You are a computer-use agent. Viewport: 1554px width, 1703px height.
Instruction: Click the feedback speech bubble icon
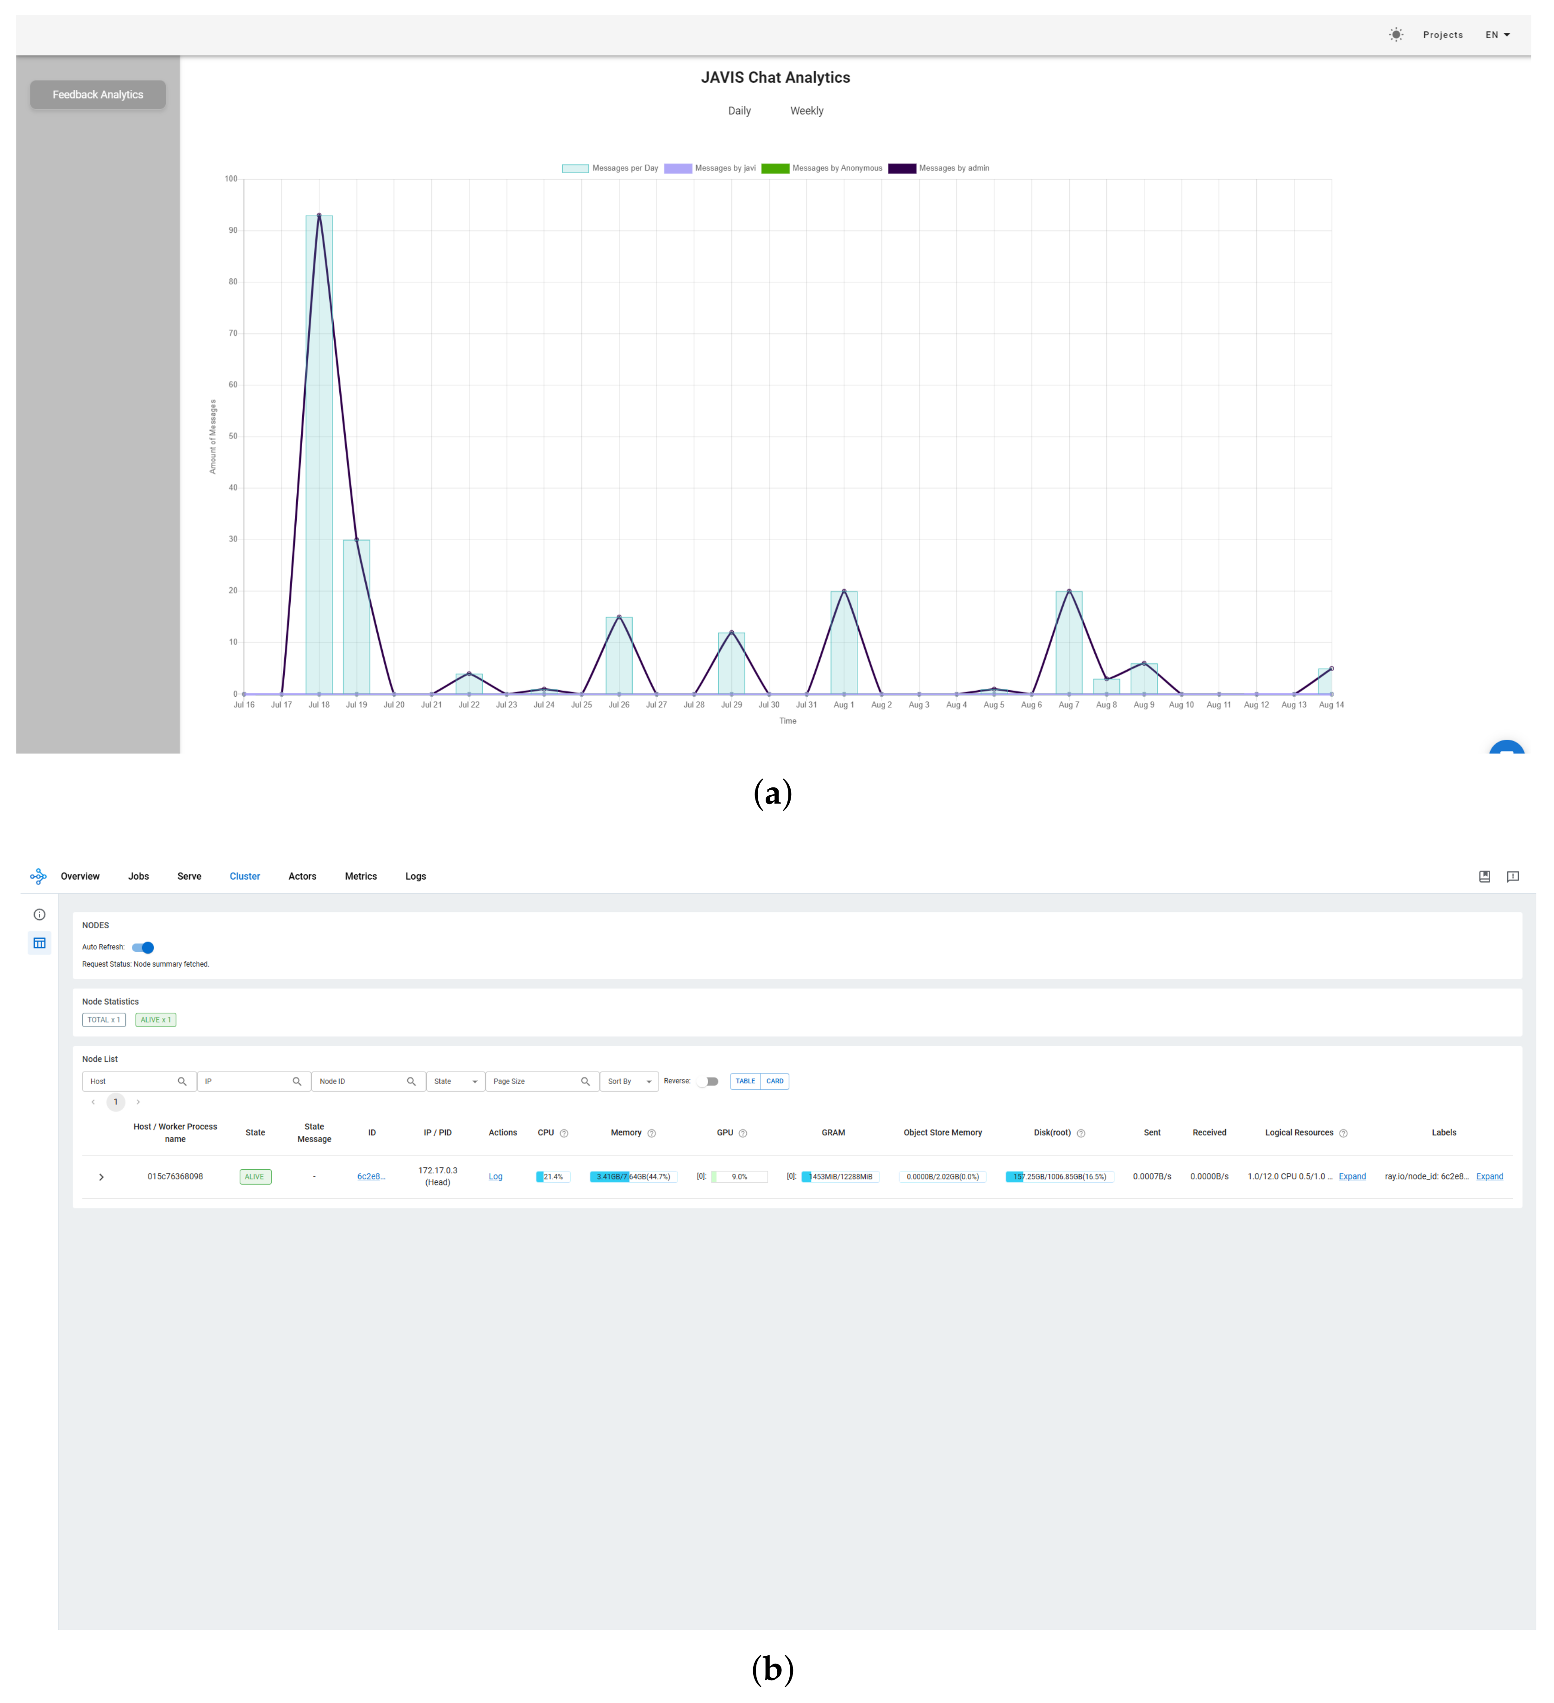[x=1513, y=876]
